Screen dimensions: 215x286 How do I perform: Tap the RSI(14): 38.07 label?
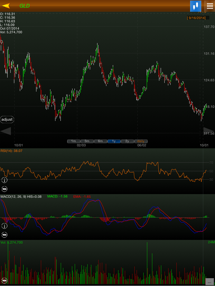click(x=11, y=151)
